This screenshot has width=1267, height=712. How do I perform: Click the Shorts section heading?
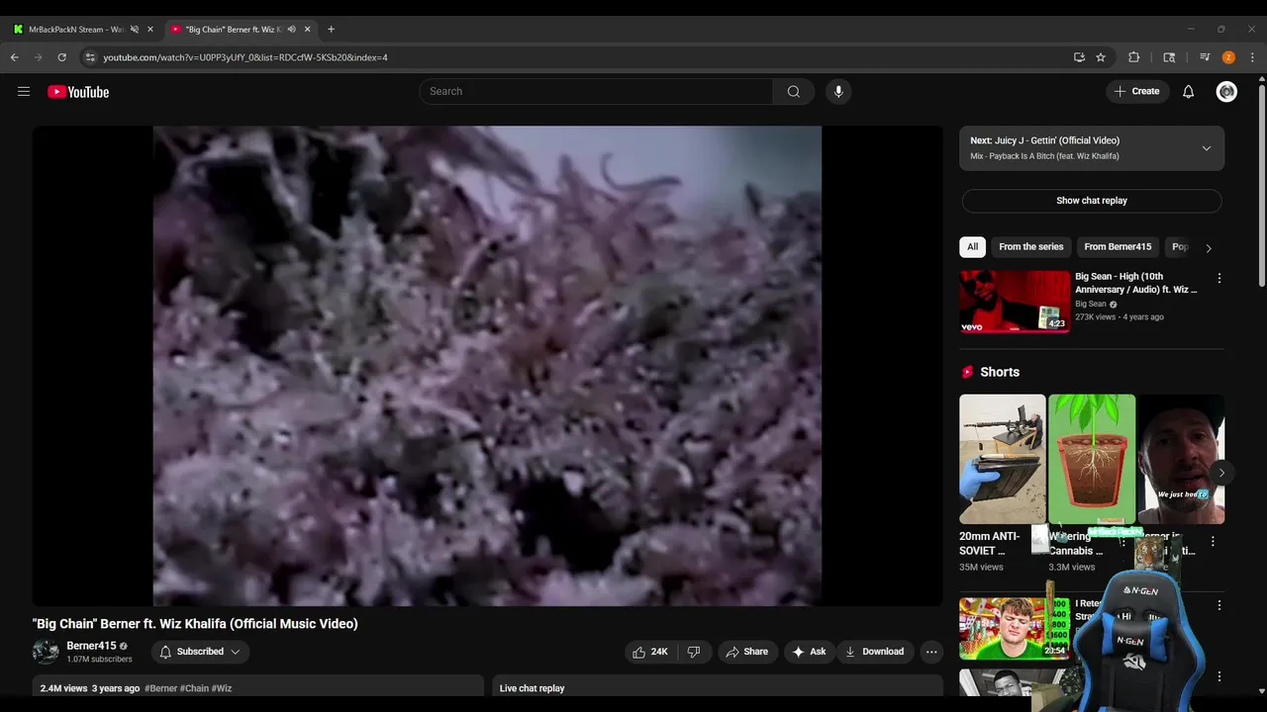[x=1000, y=372]
